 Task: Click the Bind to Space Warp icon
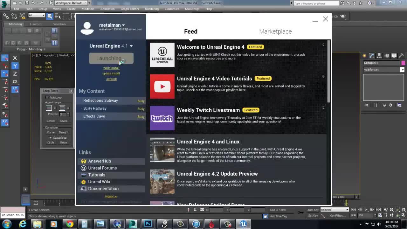[x=22, y=16]
